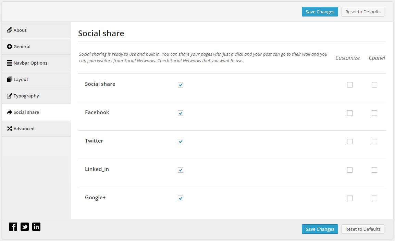
Task: Check Customize box in Social share row
Action: [350, 85]
